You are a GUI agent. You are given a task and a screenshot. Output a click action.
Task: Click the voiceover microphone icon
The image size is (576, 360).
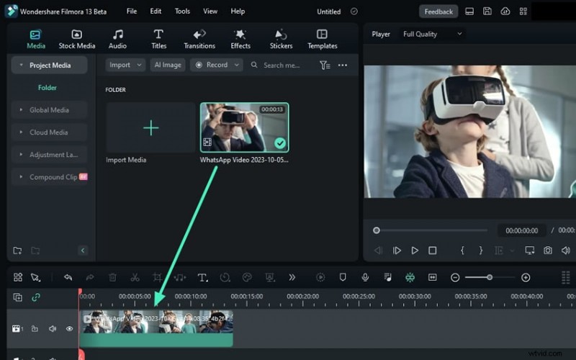tap(365, 277)
